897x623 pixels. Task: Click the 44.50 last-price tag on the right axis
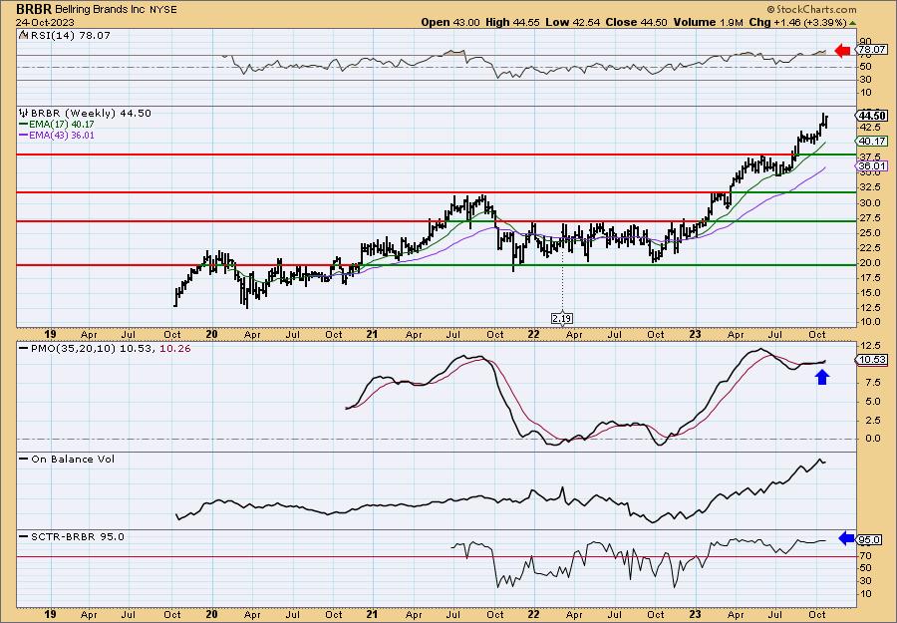click(x=871, y=115)
